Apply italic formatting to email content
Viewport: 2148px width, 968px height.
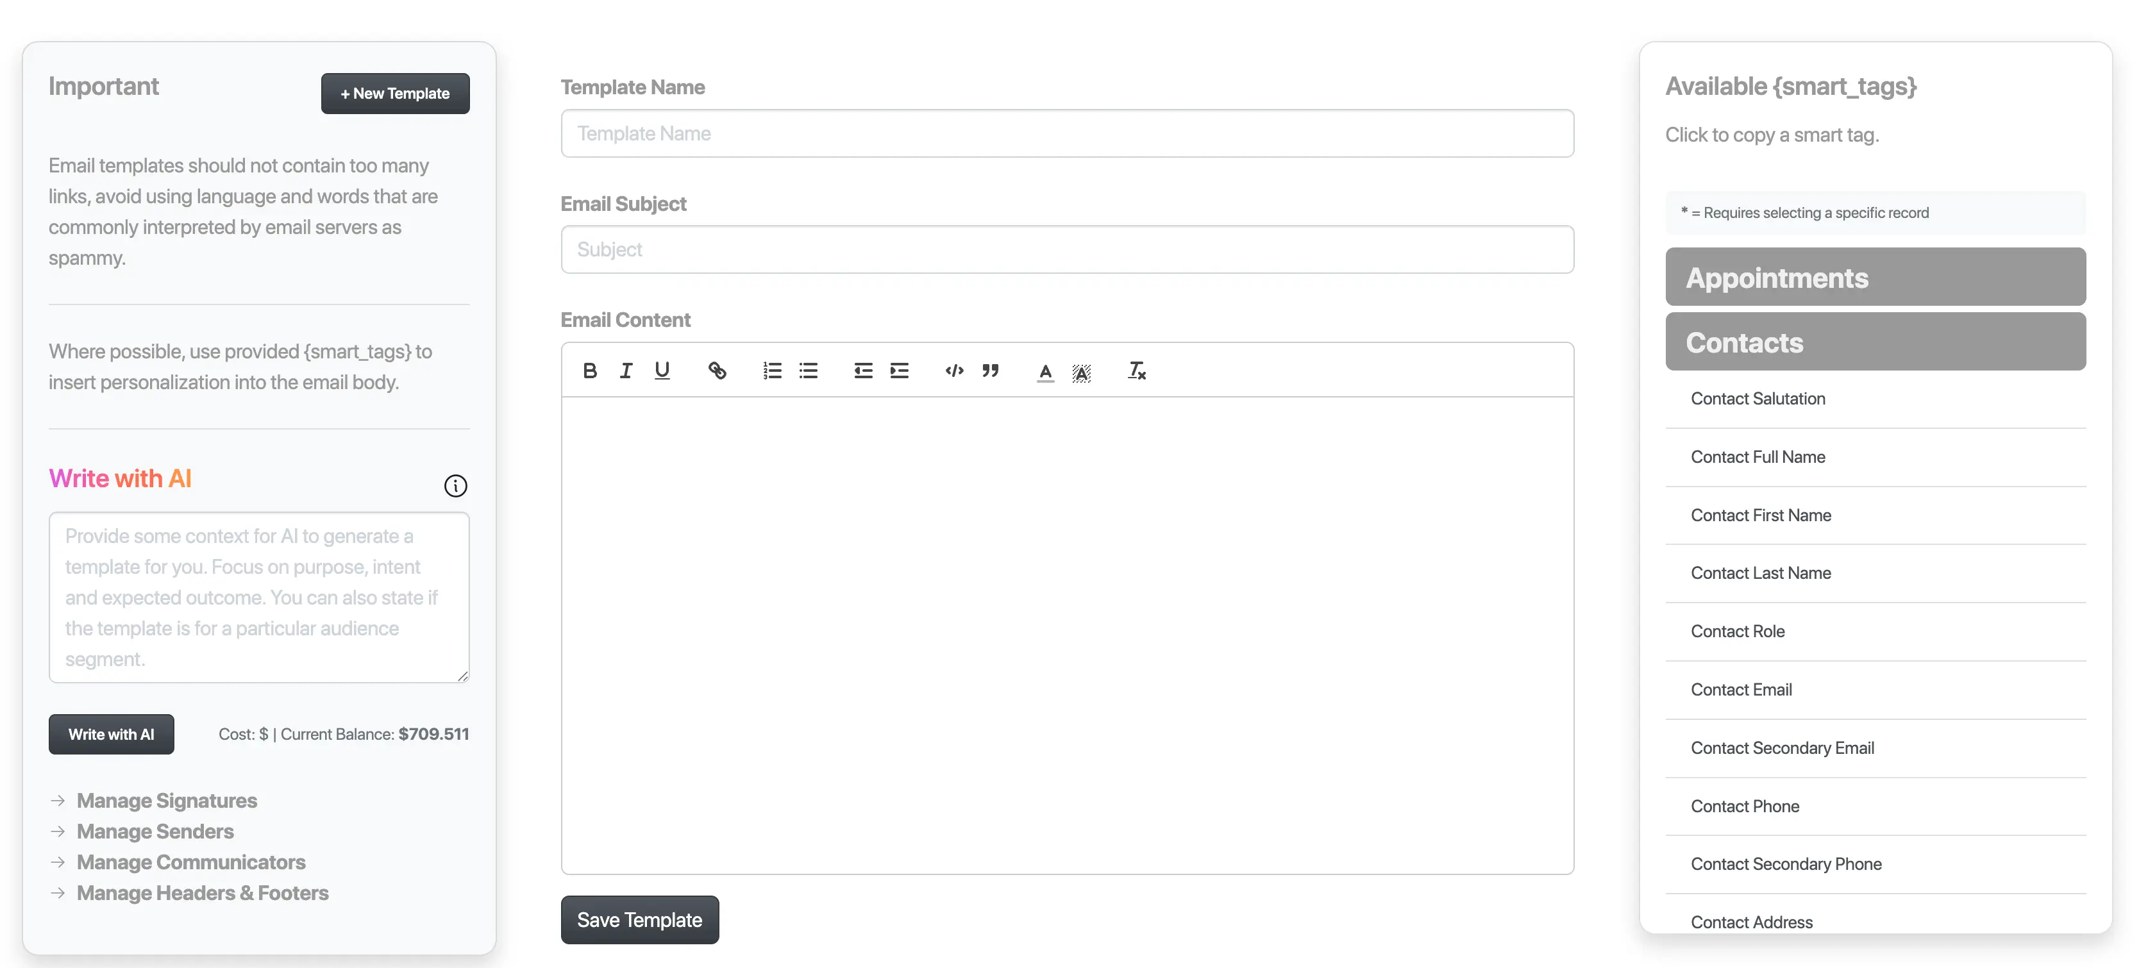pos(626,371)
